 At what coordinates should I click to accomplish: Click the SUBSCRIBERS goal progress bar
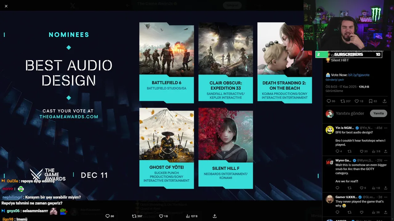point(349,54)
